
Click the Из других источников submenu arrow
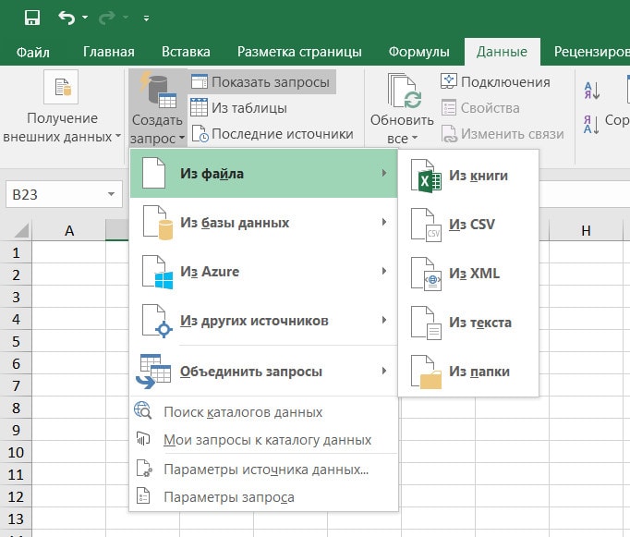point(384,320)
